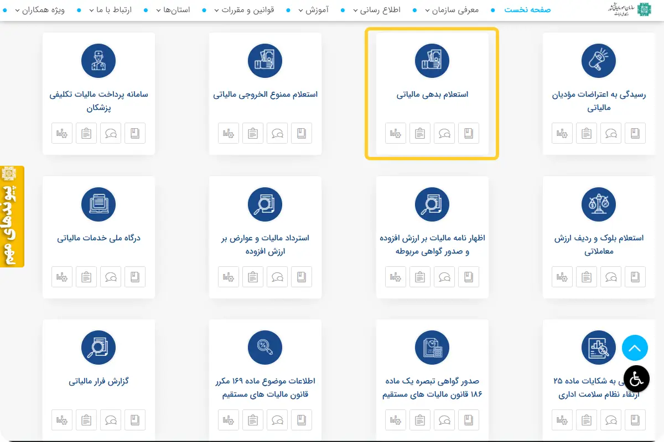Open the پیوندهای مهم yellow side tab
The width and height of the screenshot is (664, 442).
pyautogui.click(x=12, y=217)
